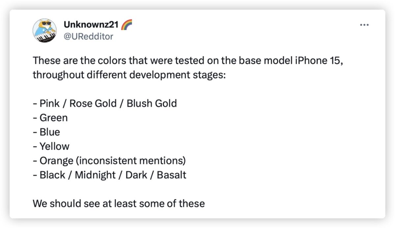Click "Midnight" in the last bullet
The width and height of the screenshot is (395, 228).
95,175
